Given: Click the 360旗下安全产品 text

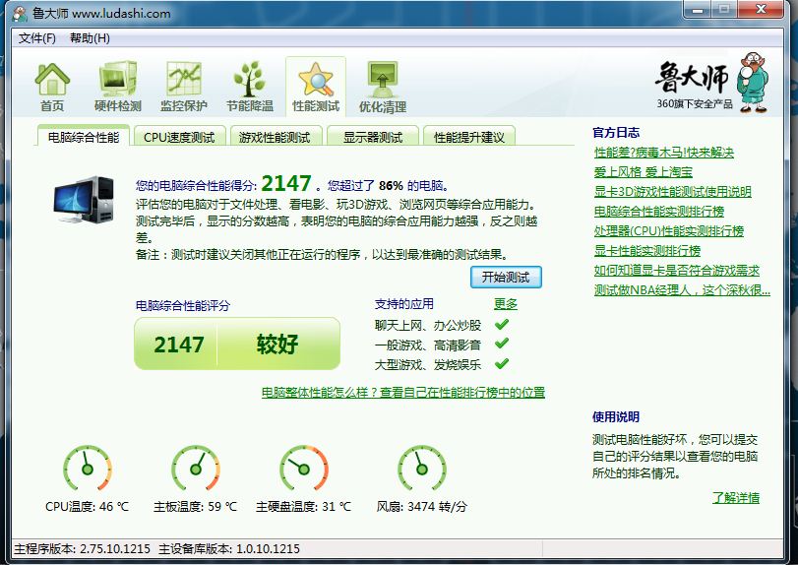Looking at the screenshot, I should tap(694, 103).
